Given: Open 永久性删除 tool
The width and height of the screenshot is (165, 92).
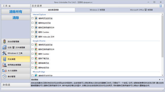Looking at the screenshot, I should point(16,71).
